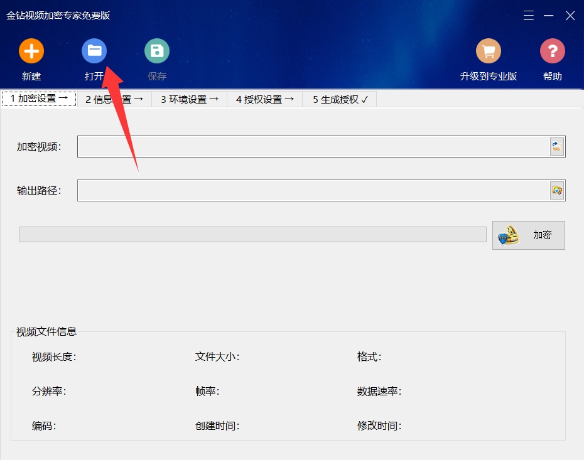Click the 帧率 label
This screenshot has width=584, height=460.
207,391
